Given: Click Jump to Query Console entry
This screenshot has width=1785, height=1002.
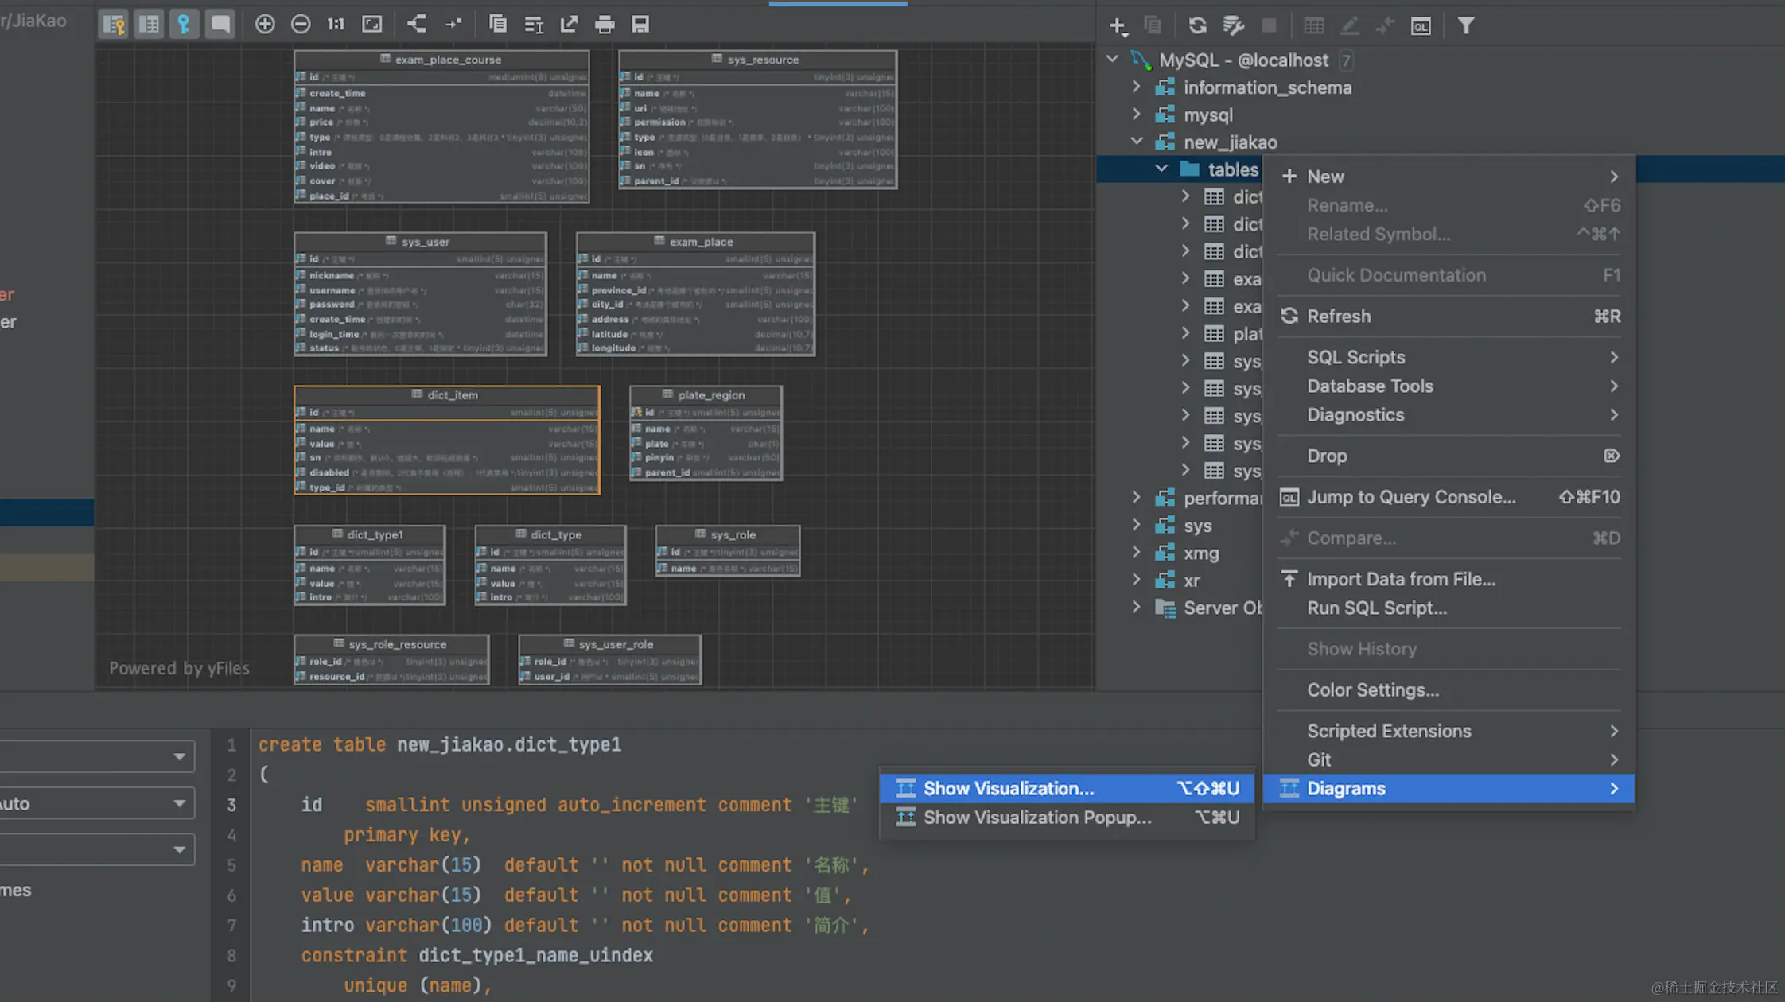Looking at the screenshot, I should tap(1411, 497).
